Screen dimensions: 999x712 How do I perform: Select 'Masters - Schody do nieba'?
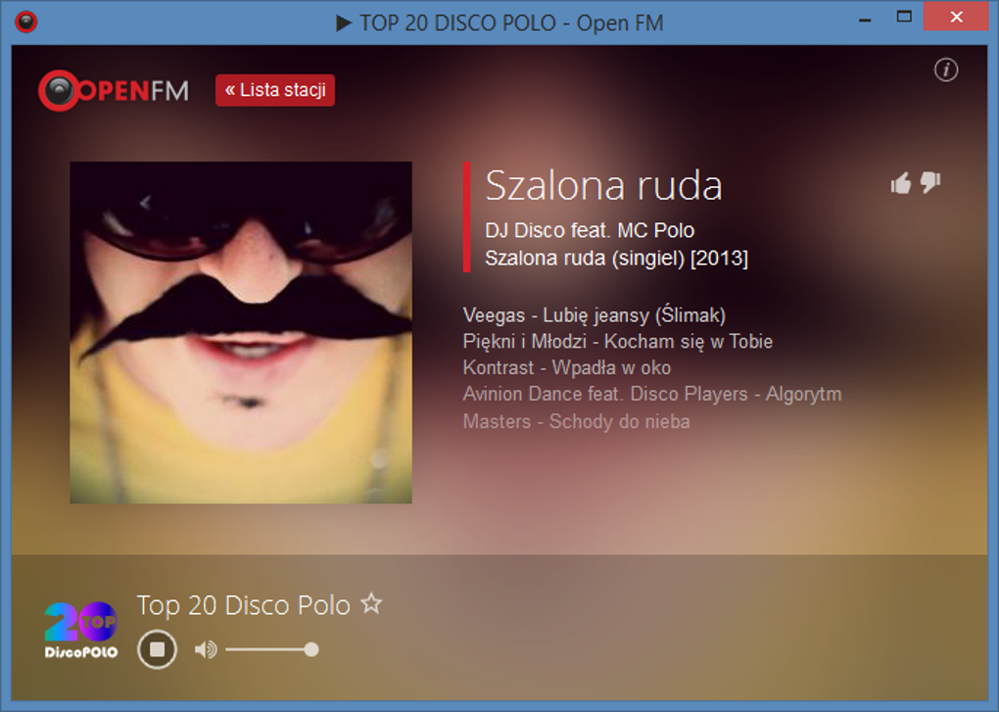[576, 421]
